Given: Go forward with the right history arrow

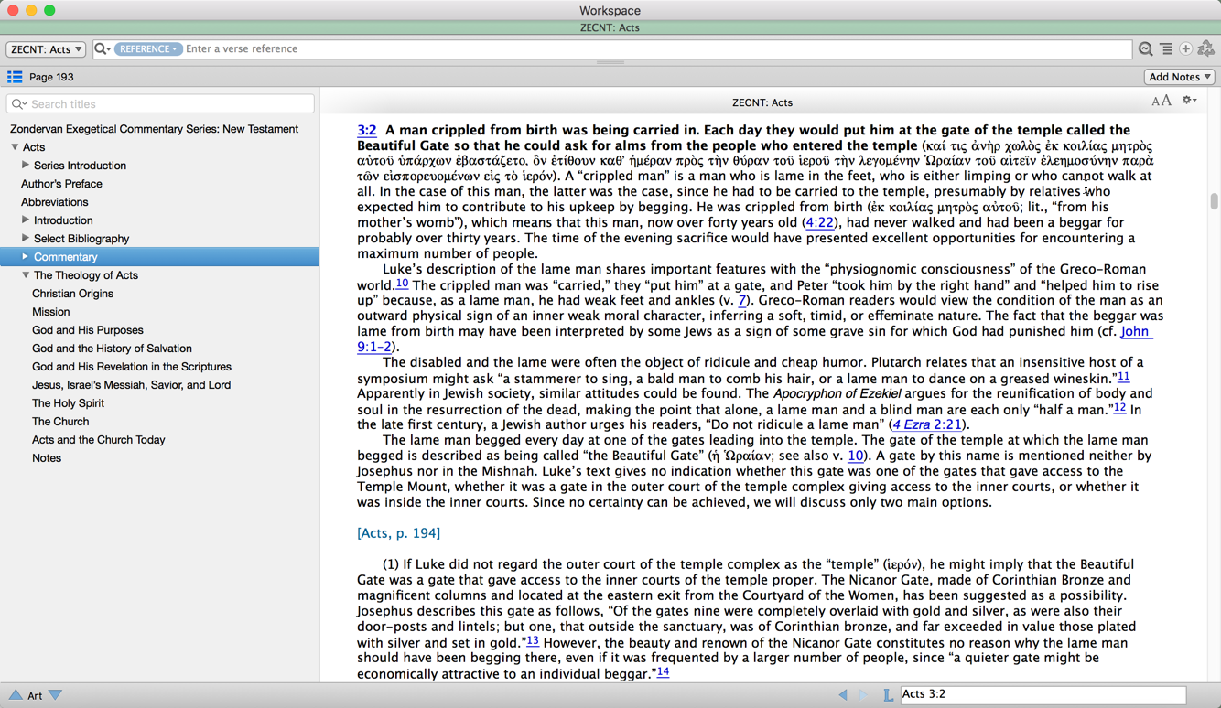Looking at the screenshot, I should pos(864,695).
